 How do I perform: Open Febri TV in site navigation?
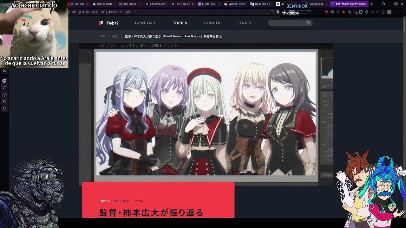tap(212, 23)
